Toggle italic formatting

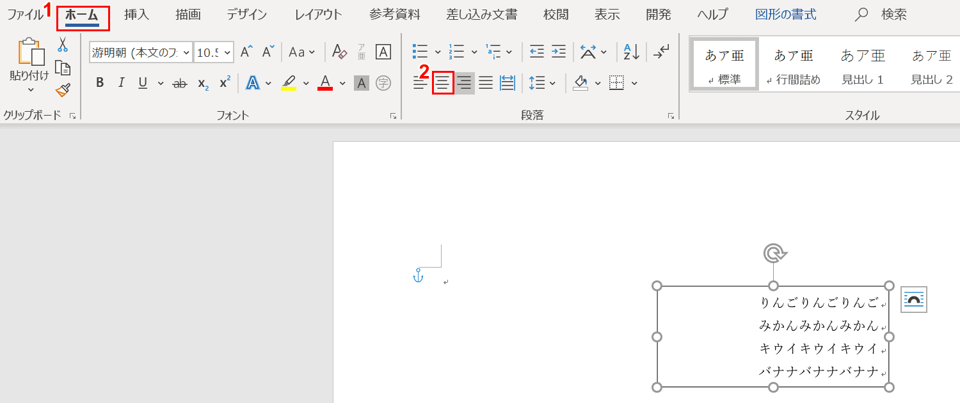tap(121, 83)
